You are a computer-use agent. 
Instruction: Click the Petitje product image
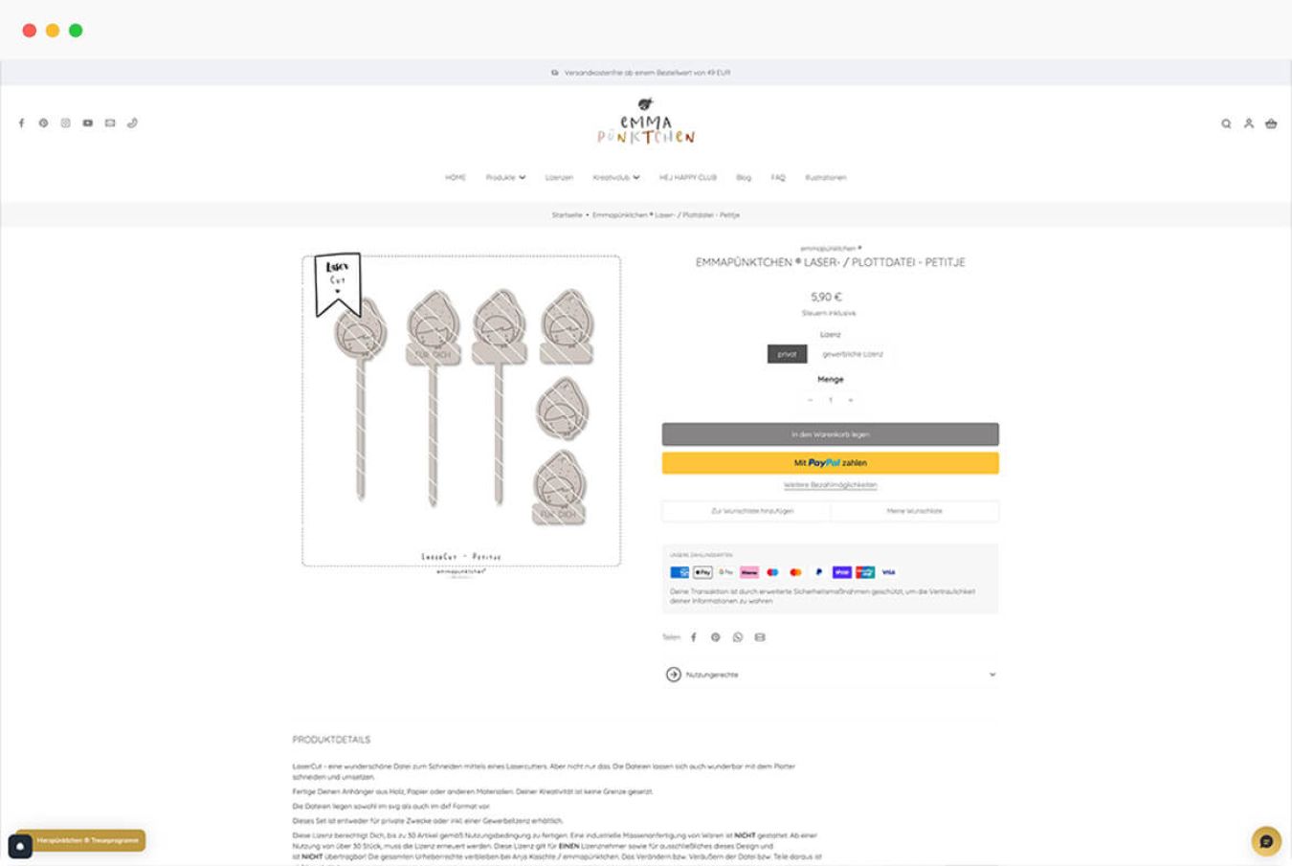tap(461, 411)
